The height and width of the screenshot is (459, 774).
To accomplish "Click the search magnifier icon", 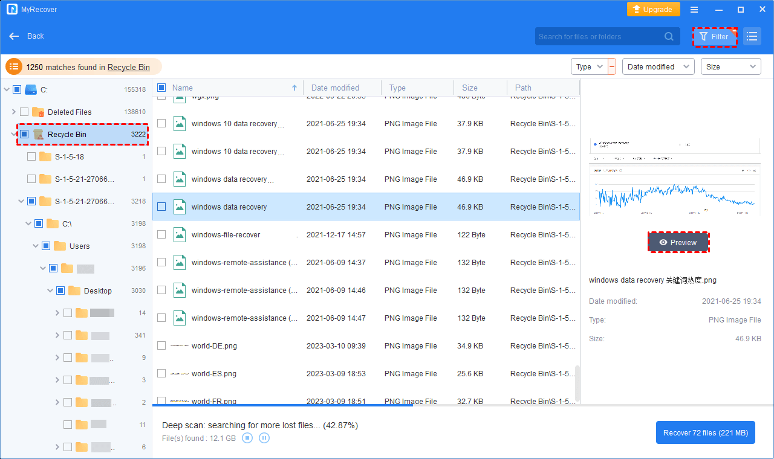I will pos(669,36).
